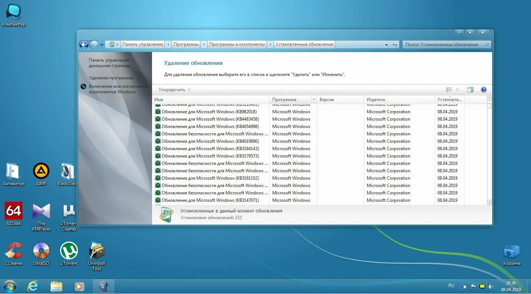The width and height of the screenshot is (531, 294).
Task: Select Установленные обновления breadcrumb
Action: click(x=304, y=44)
